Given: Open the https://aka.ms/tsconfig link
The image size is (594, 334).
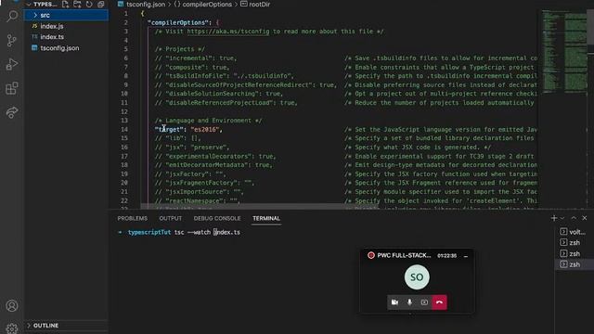Looking at the screenshot, I should click(228, 32).
